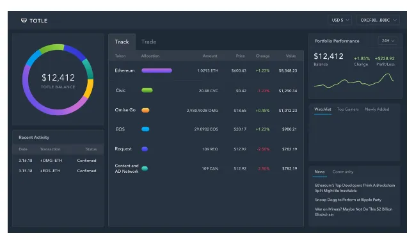The image size is (414, 240).
Task: Click the purple Ethereum allocation bar
Action: coord(157,70)
